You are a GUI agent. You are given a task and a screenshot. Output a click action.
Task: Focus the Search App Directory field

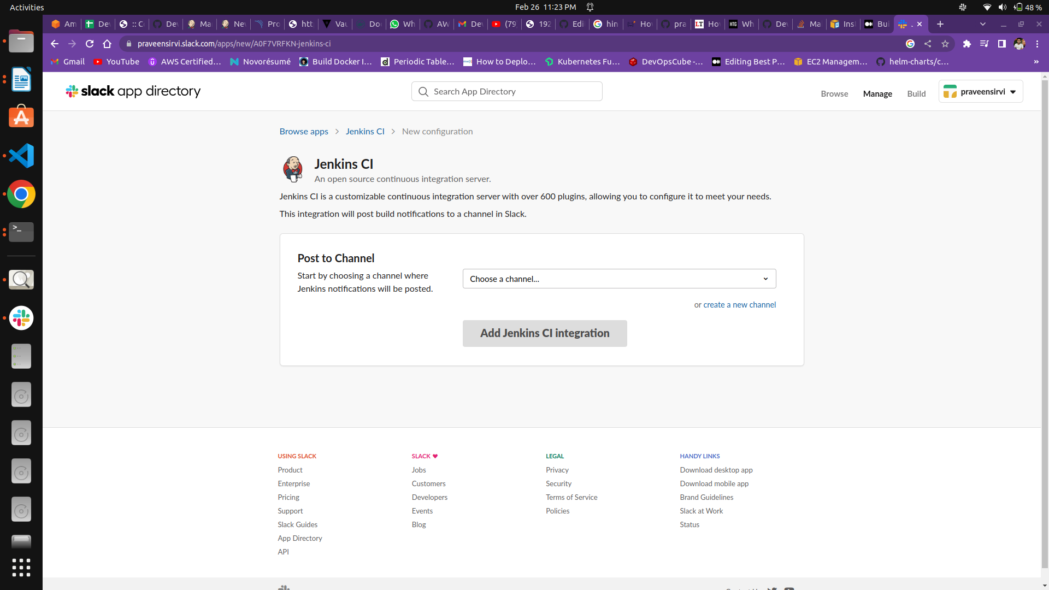tap(506, 91)
